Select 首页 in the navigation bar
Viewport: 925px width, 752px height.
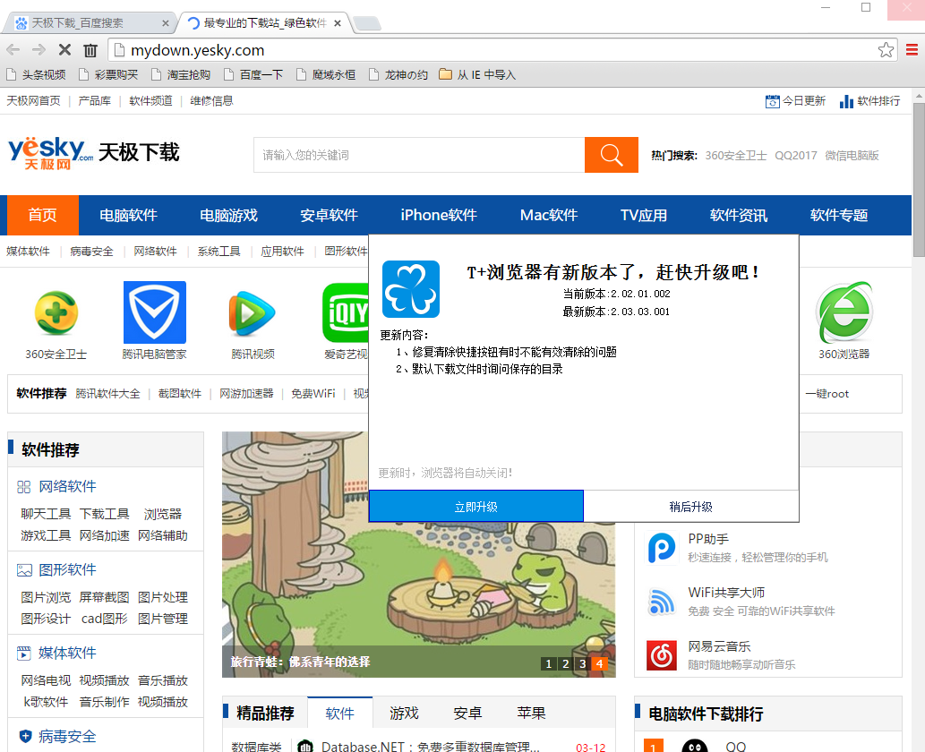pos(42,215)
